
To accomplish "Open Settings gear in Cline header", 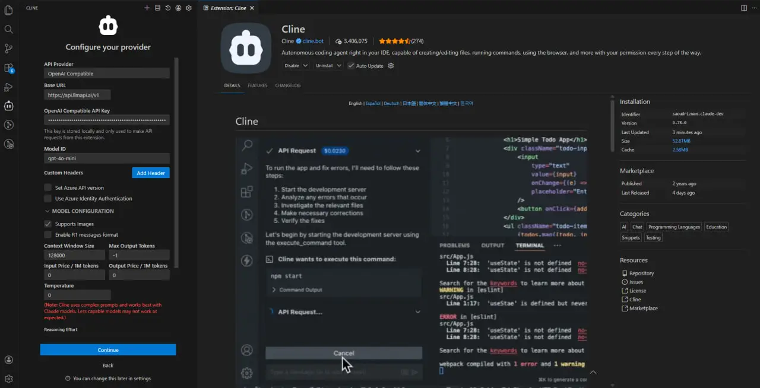I will pyautogui.click(x=189, y=8).
